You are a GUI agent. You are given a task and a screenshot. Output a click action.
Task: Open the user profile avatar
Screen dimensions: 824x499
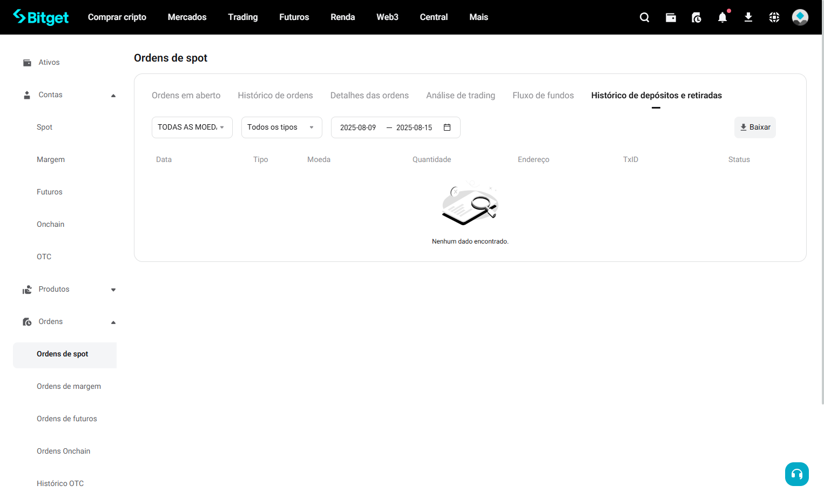(x=800, y=17)
